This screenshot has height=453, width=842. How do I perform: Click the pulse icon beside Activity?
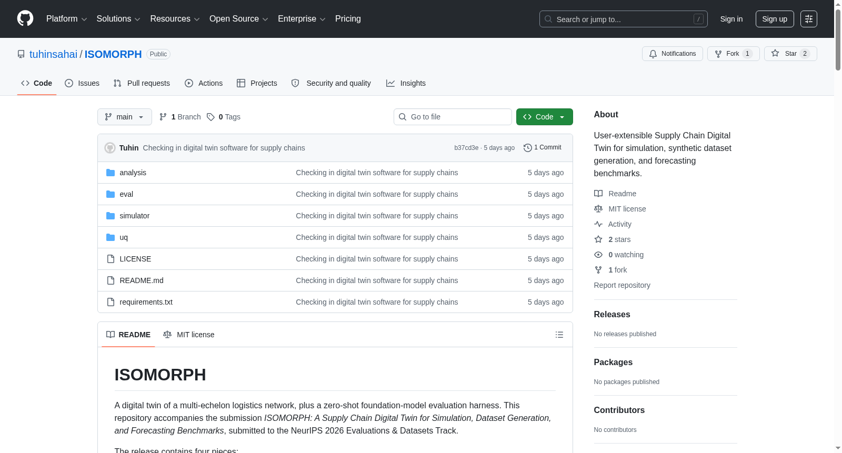[x=598, y=224]
